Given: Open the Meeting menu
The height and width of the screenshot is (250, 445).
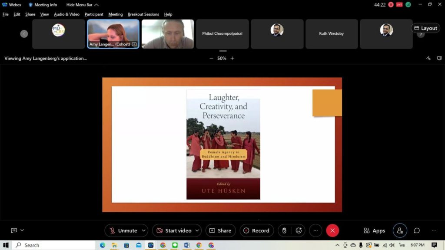Looking at the screenshot, I should tap(116, 14).
